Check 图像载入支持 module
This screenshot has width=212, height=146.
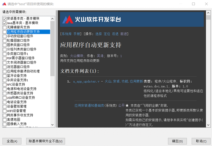click(x=5, y=124)
